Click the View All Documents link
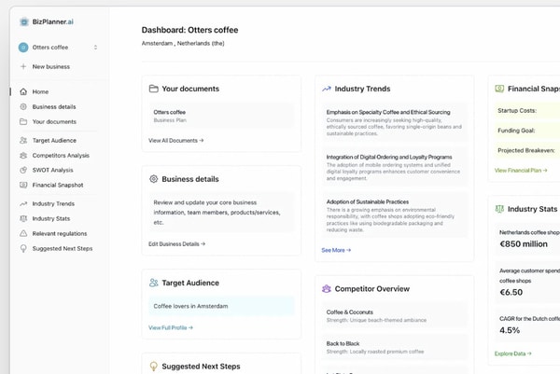The height and width of the screenshot is (374, 560). 175,140
